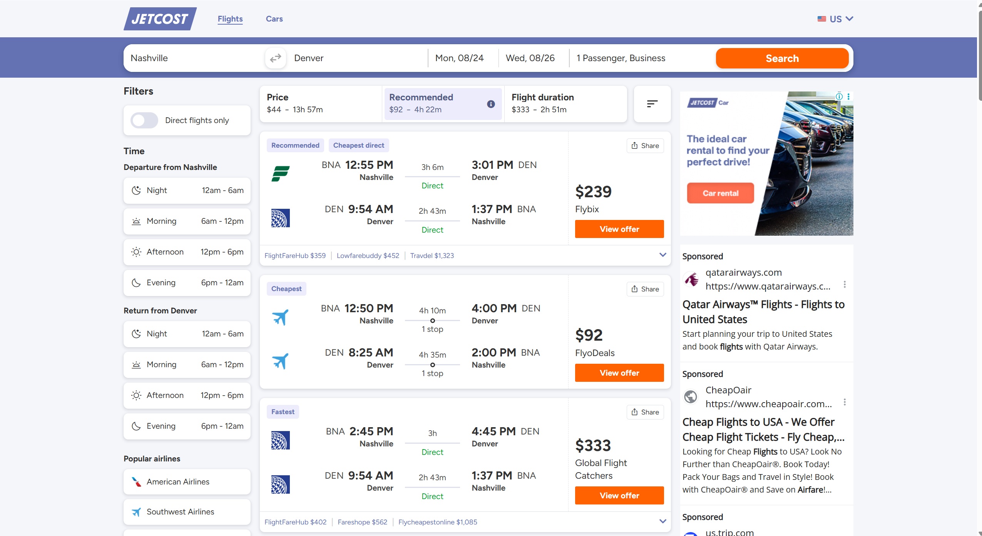Open Lowfarebuddy $452 offer
This screenshot has height=536, width=982.
click(x=368, y=256)
